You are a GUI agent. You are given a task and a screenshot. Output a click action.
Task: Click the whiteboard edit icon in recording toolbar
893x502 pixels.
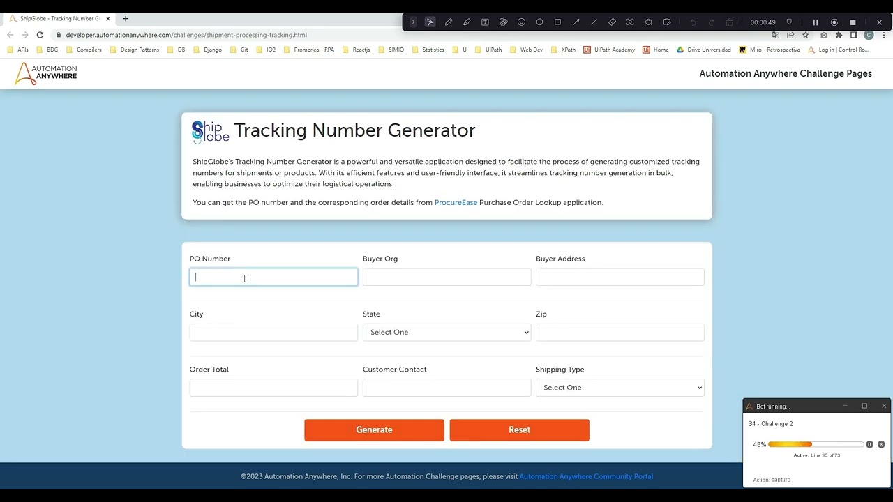[x=667, y=22]
